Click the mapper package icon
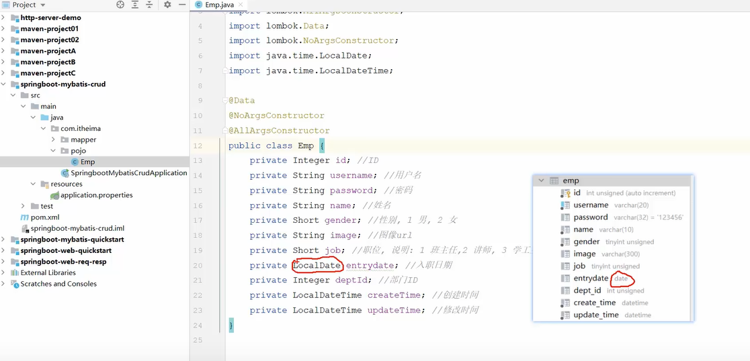 65,140
